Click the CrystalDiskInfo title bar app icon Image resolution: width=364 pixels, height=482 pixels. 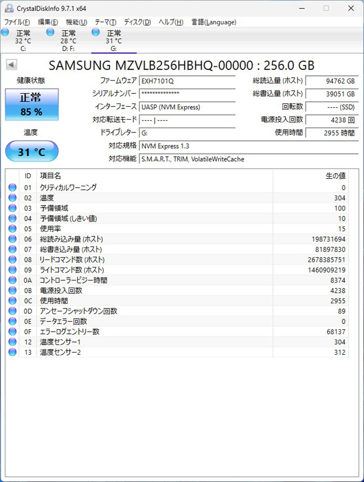point(9,8)
